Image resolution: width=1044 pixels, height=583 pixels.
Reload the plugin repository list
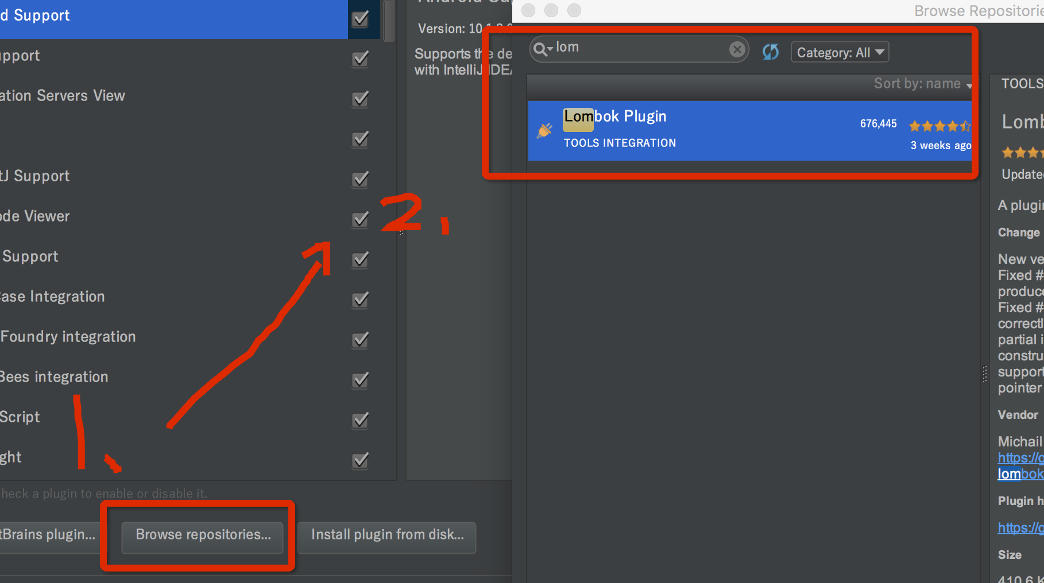(771, 52)
